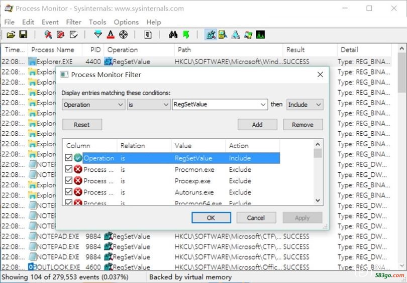Viewport: 407px width, 283px height.
Task: Toggle the Show Profiling Events graph icon
Action: coord(260,35)
